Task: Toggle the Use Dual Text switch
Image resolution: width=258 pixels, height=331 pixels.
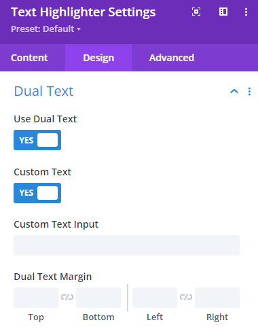Action: [37, 140]
